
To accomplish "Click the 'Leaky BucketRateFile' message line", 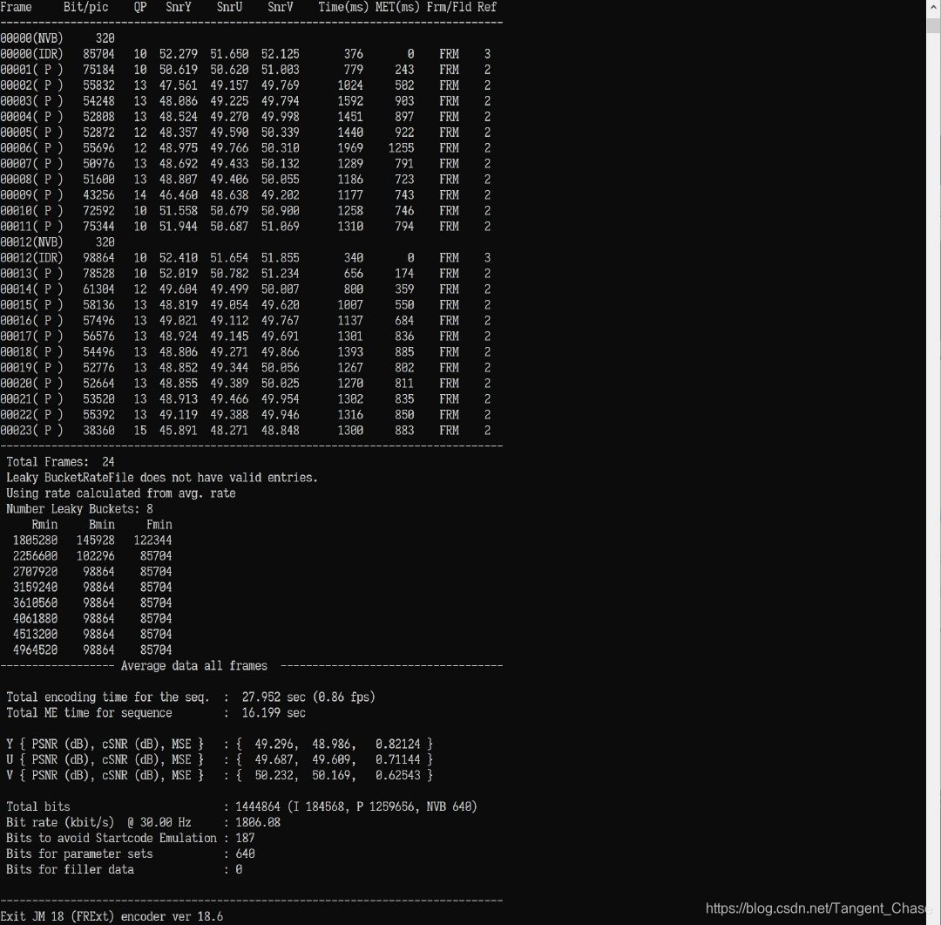I will coord(161,478).
